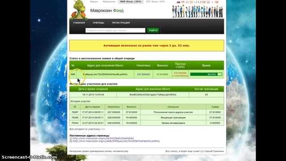The image size is (286, 161).
Task: Go to ГЛАВНАЯ in the navigation bar
Action: [x=79, y=23]
